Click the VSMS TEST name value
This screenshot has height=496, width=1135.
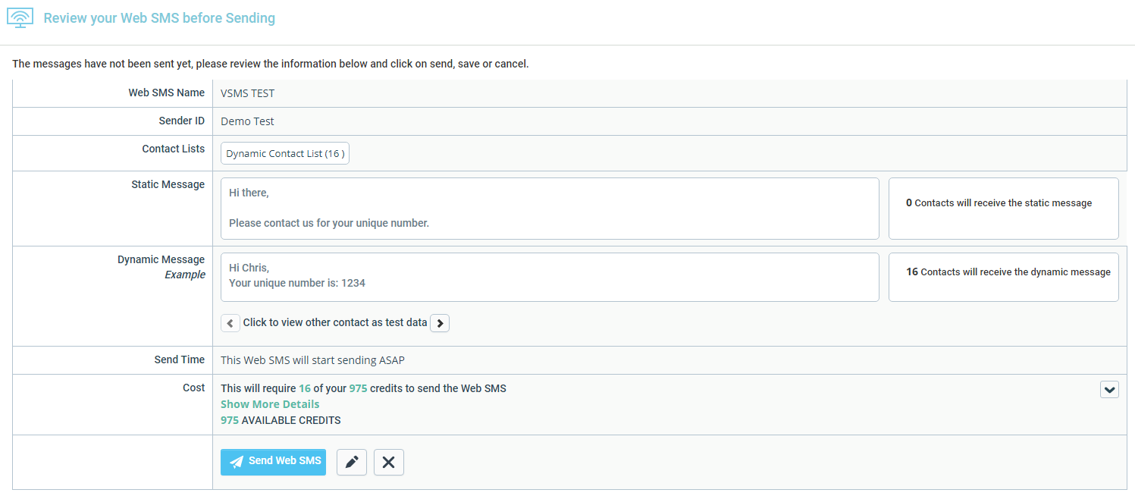247,93
